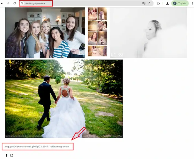Click the rnguyen00@gmail.com email link

coord(17,147)
